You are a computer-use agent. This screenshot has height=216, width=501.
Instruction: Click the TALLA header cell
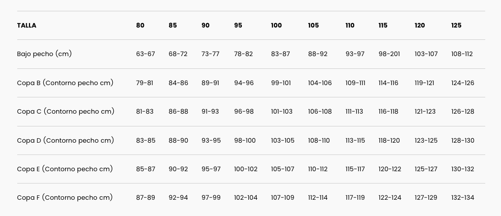coord(27,26)
